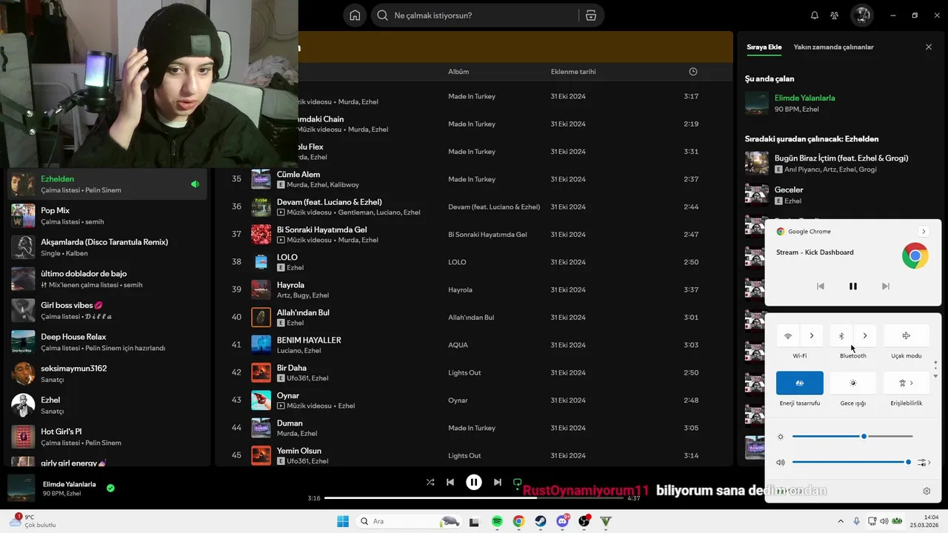Open Spotify notifications bell
This screenshot has height=533, width=948.
815,16
